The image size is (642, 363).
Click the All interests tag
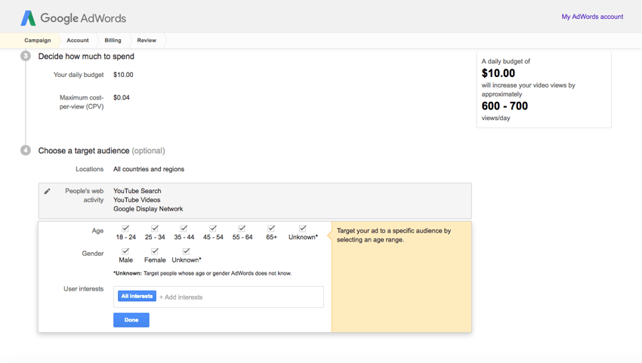click(137, 297)
